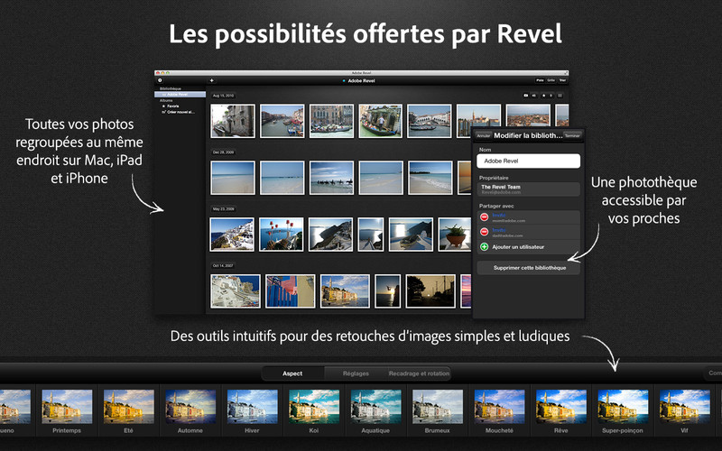Switch to the Aspect tab

click(292, 373)
